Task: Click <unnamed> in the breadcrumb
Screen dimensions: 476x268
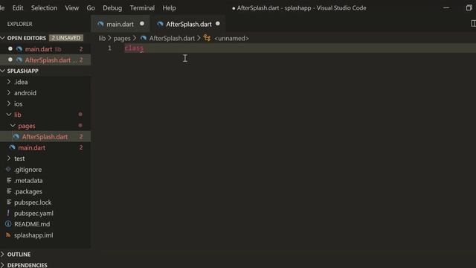Action: pos(231,38)
